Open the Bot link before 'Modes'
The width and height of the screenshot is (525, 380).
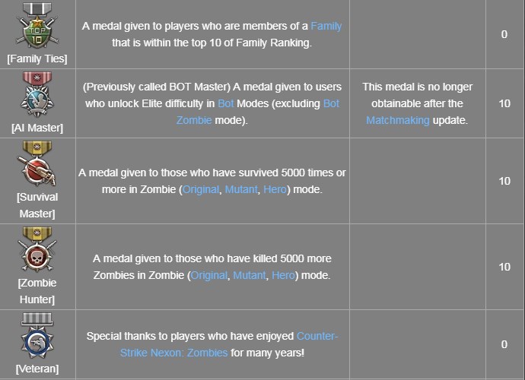point(245,103)
